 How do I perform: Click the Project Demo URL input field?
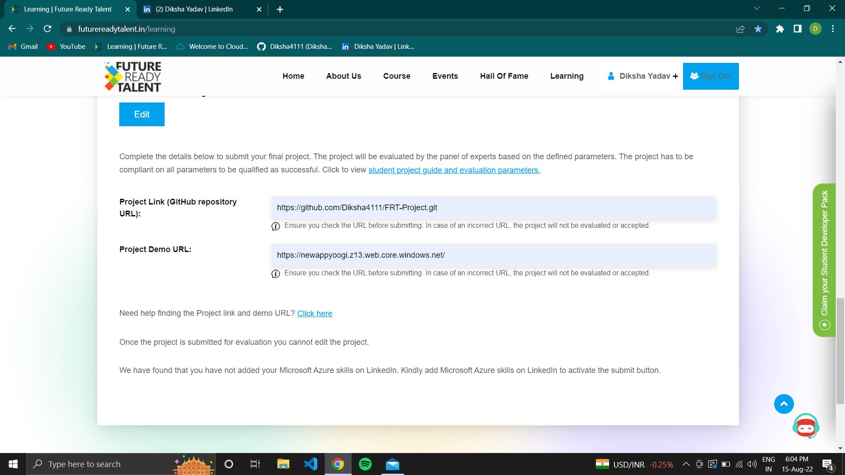(x=493, y=255)
